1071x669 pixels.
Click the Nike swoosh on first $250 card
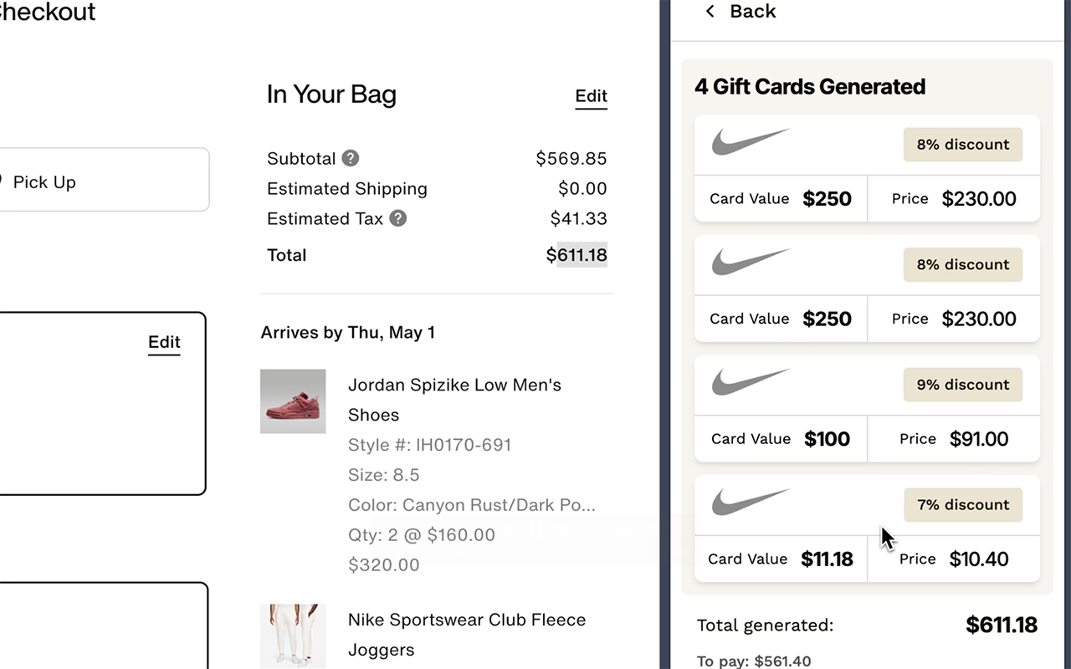751,142
